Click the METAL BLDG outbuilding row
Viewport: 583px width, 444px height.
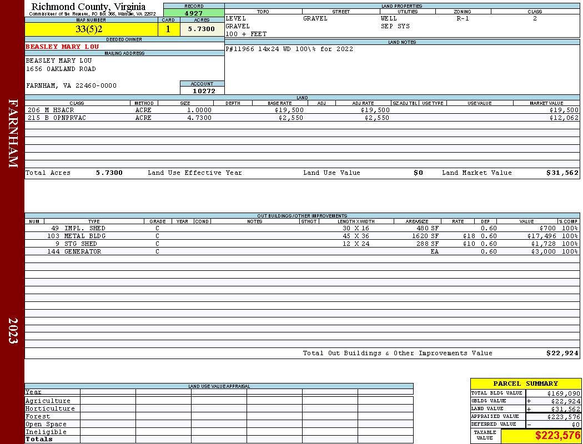[302, 236]
